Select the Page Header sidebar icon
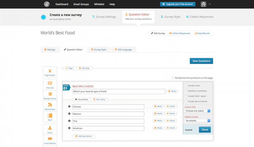The image size is (254, 147). pos(50,72)
